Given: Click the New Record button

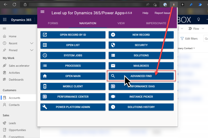Looking at the screenshot, I should click(x=141, y=35).
